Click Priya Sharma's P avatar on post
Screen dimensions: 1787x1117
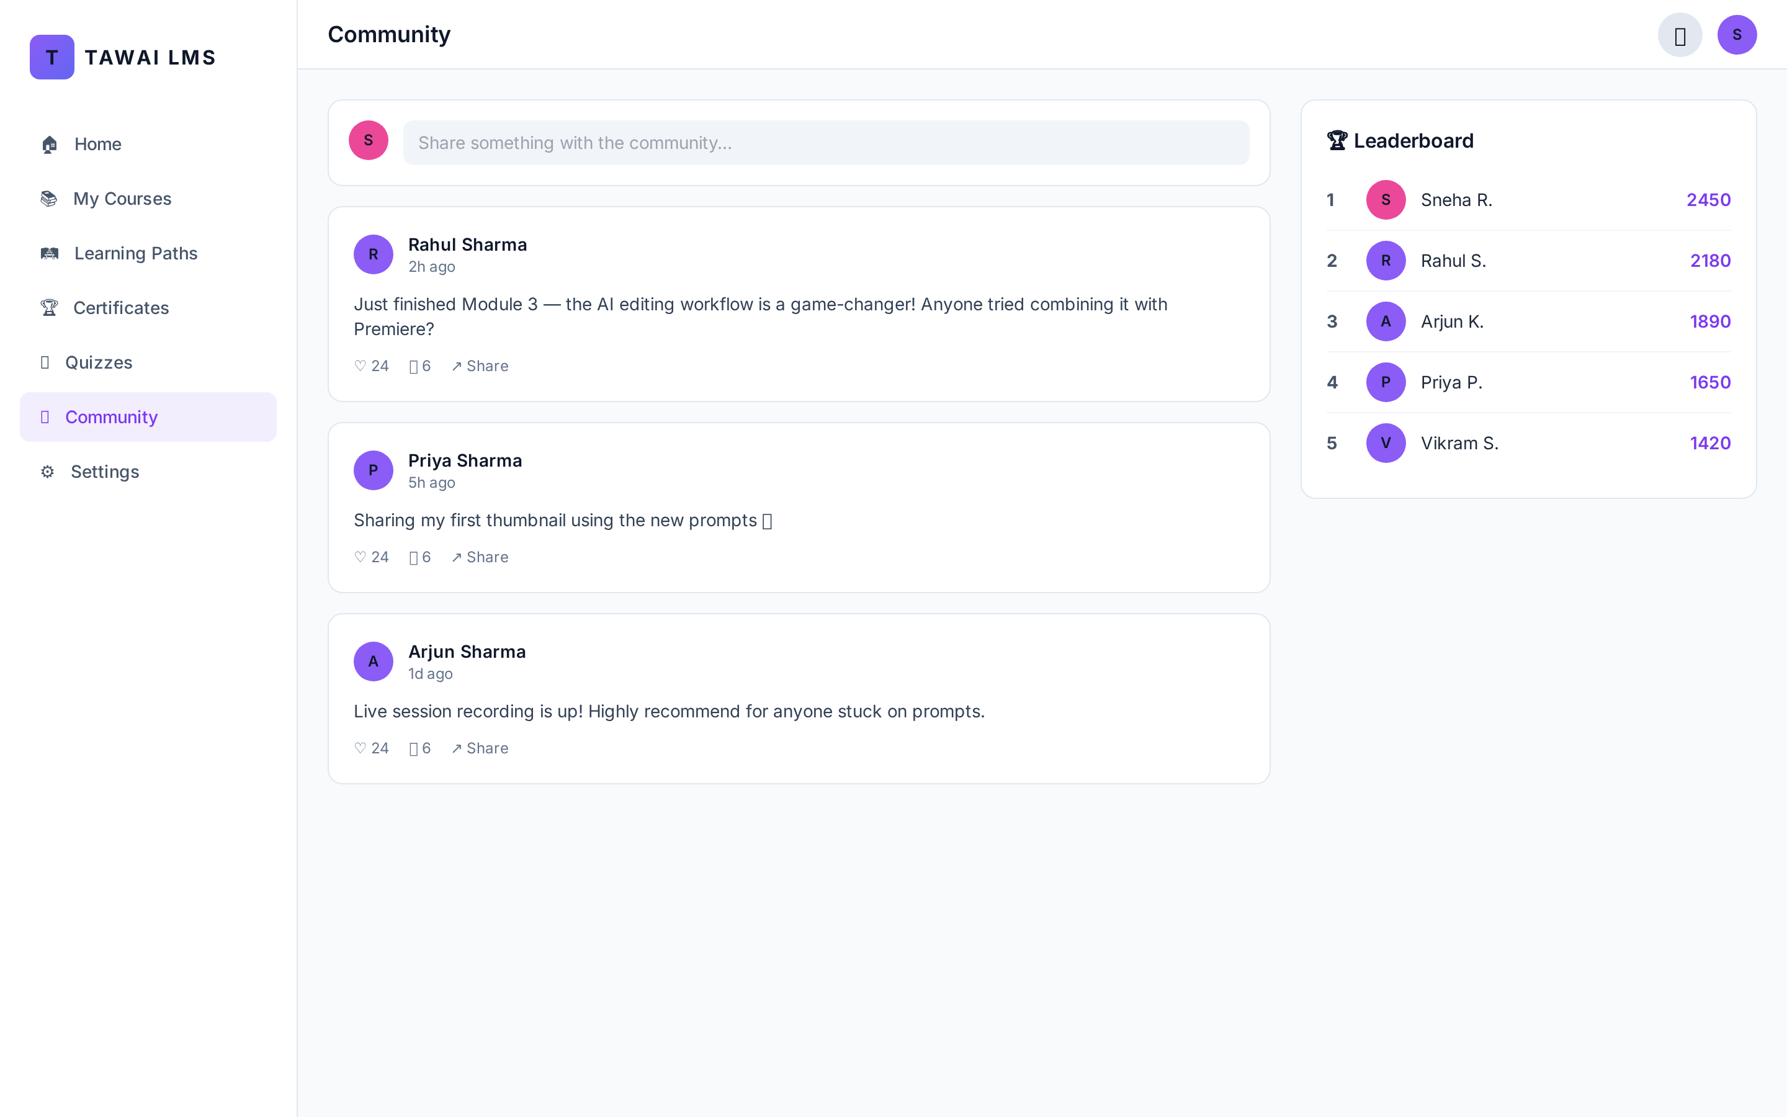point(374,470)
